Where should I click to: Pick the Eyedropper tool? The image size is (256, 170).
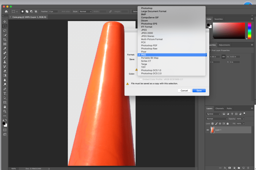click(5, 48)
